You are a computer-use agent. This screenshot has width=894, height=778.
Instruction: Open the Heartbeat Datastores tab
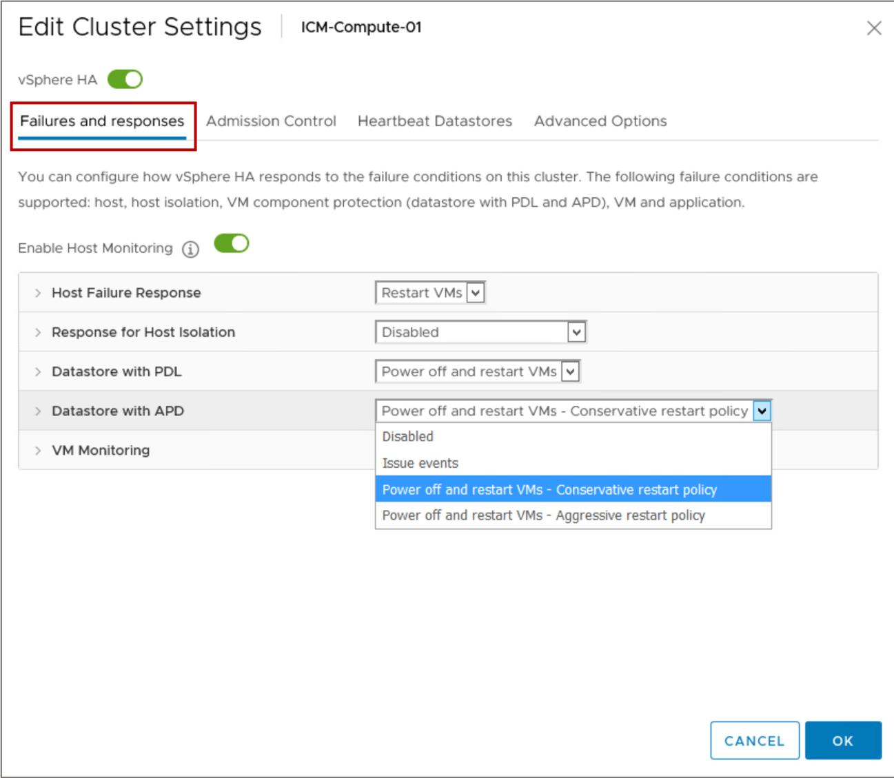click(x=435, y=121)
